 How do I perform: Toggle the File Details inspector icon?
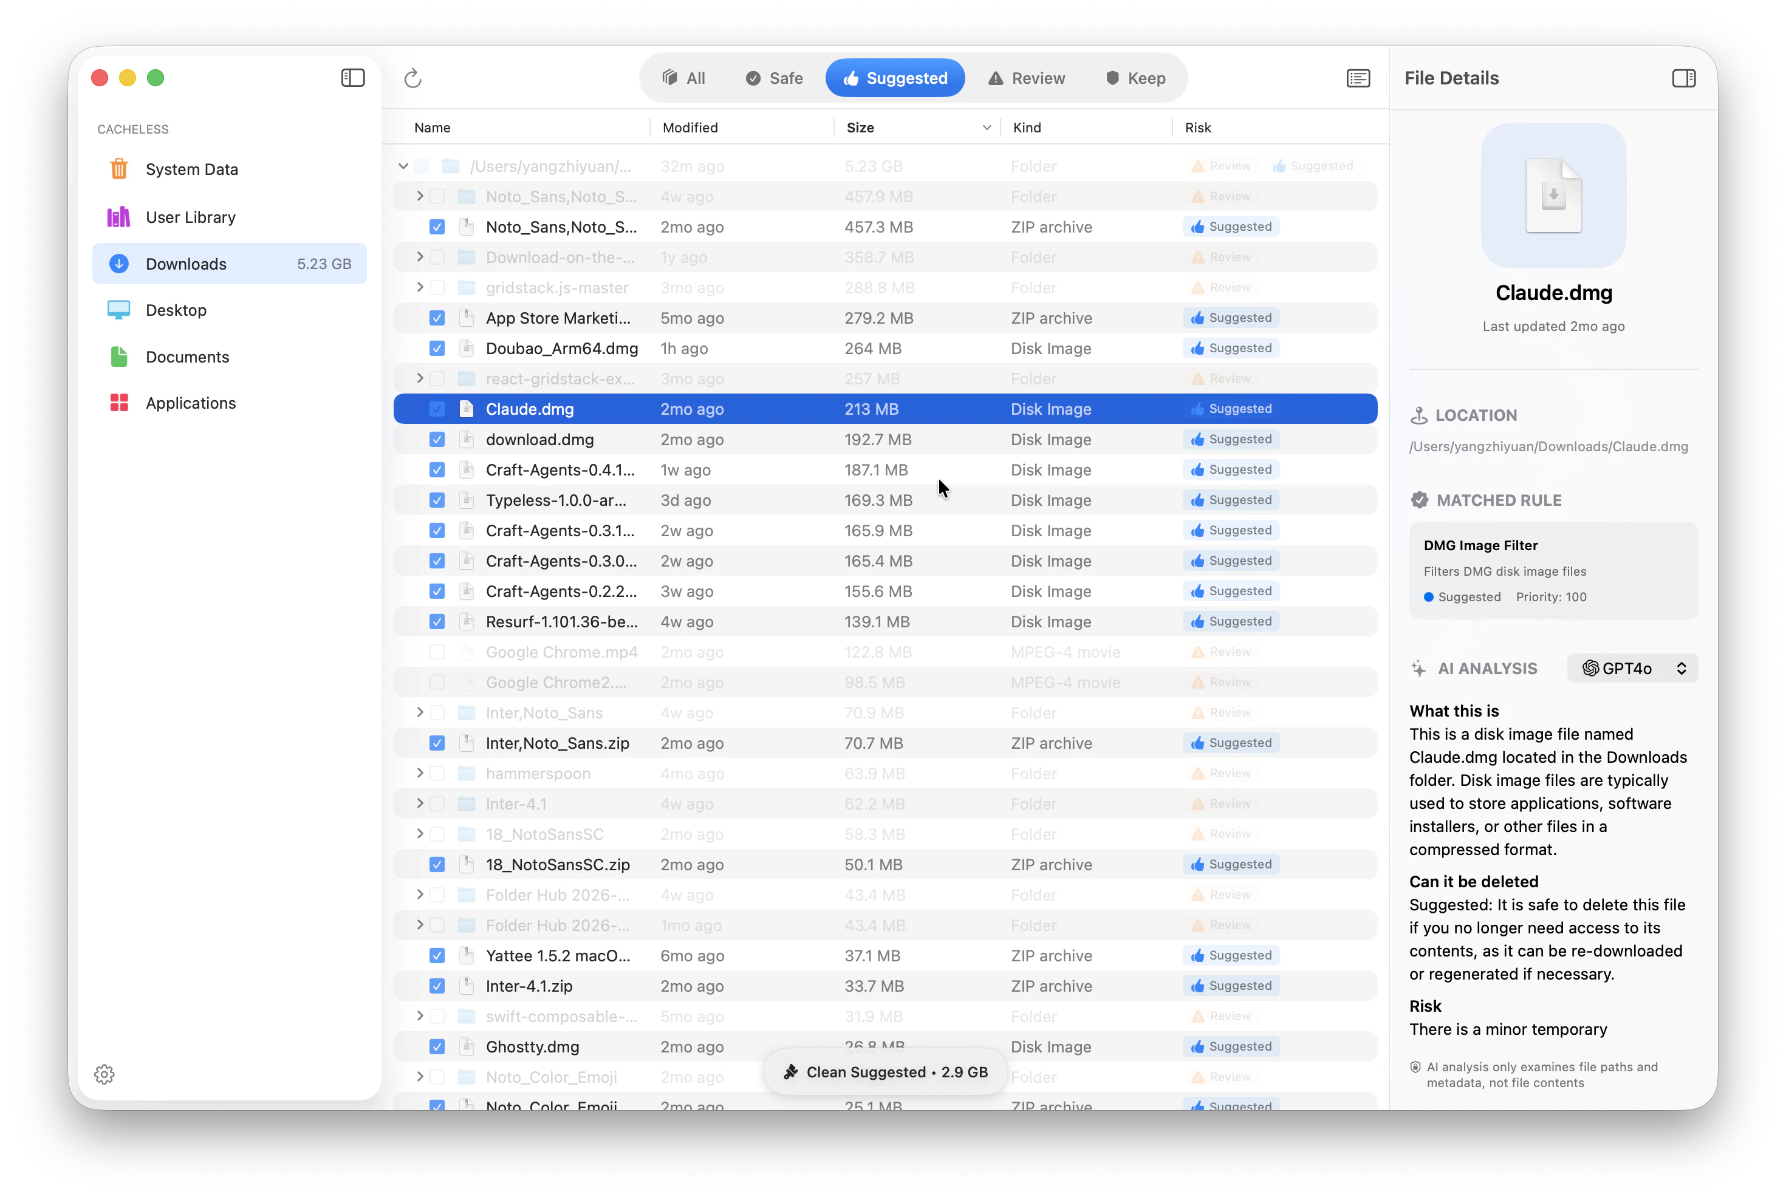click(x=1683, y=78)
